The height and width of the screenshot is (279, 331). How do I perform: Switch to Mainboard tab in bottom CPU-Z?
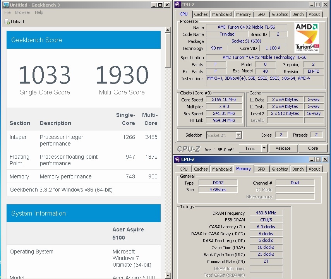(x=222, y=169)
